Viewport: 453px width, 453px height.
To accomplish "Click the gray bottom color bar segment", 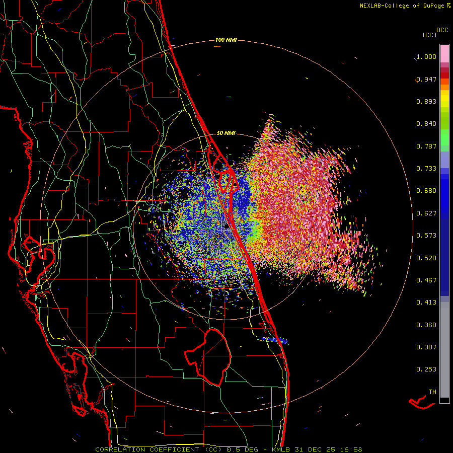I will click(444, 350).
